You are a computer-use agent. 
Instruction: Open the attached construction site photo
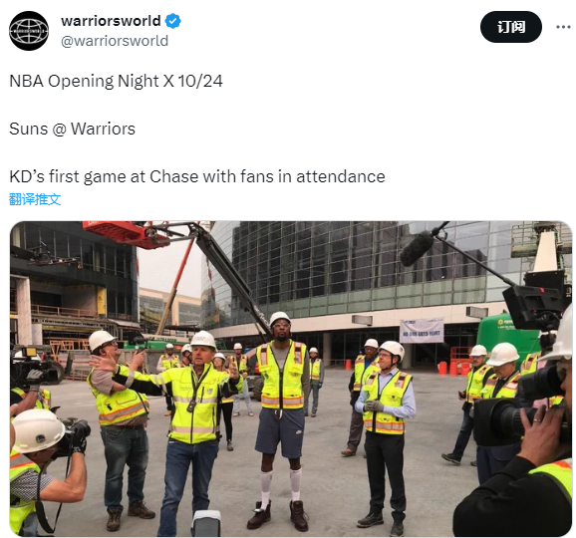291,379
